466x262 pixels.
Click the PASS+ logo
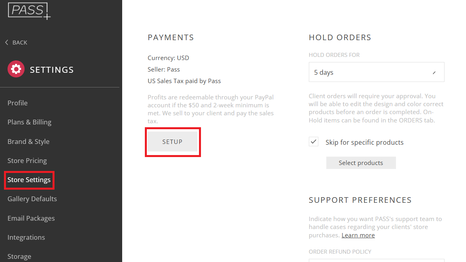click(x=29, y=11)
